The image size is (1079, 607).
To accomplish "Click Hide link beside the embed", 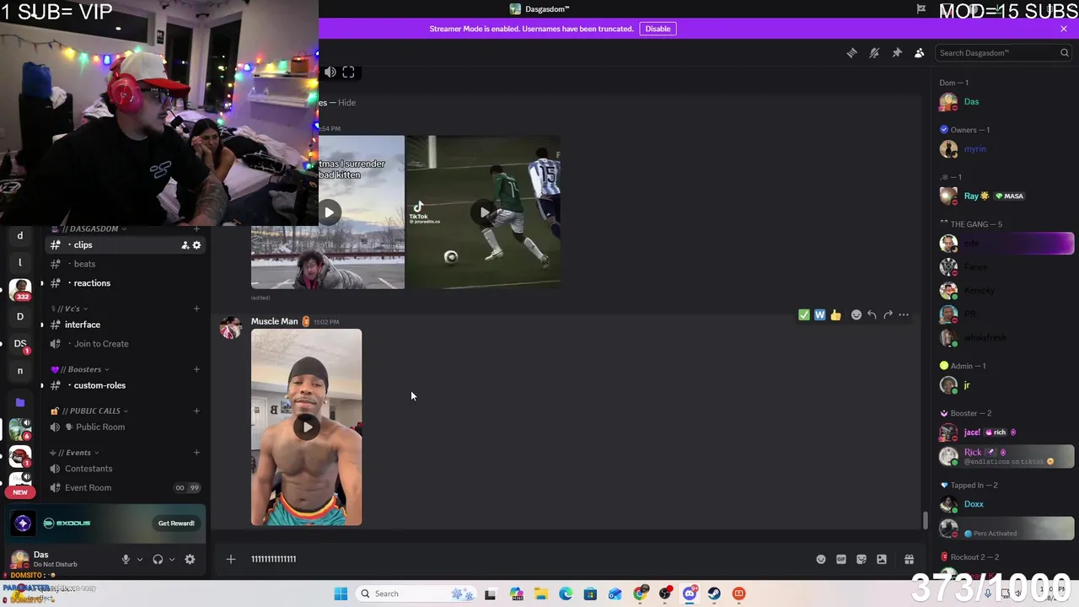I will (346, 103).
